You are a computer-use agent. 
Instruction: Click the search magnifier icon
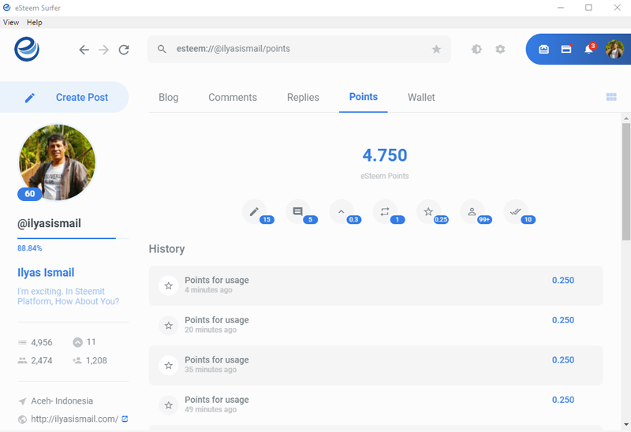pos(162,49)
